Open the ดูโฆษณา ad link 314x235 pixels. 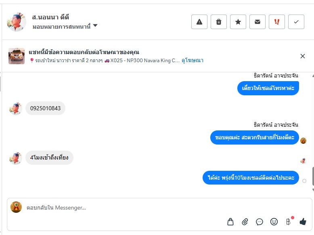[193, 61]
